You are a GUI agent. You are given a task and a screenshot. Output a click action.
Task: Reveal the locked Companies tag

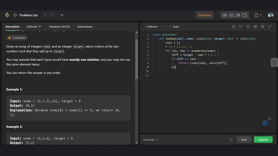click(17, 38)
